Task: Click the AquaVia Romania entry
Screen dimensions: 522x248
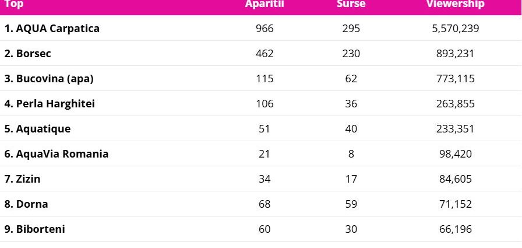Action: (x=57, y=154)
